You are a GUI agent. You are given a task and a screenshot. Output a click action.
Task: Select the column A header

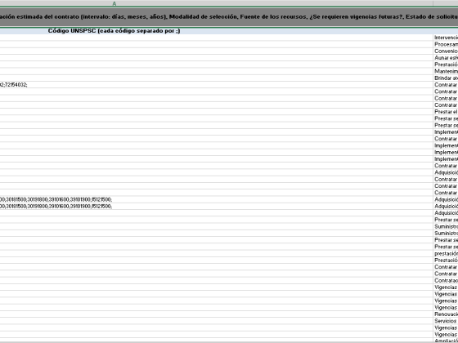point(216,3)
